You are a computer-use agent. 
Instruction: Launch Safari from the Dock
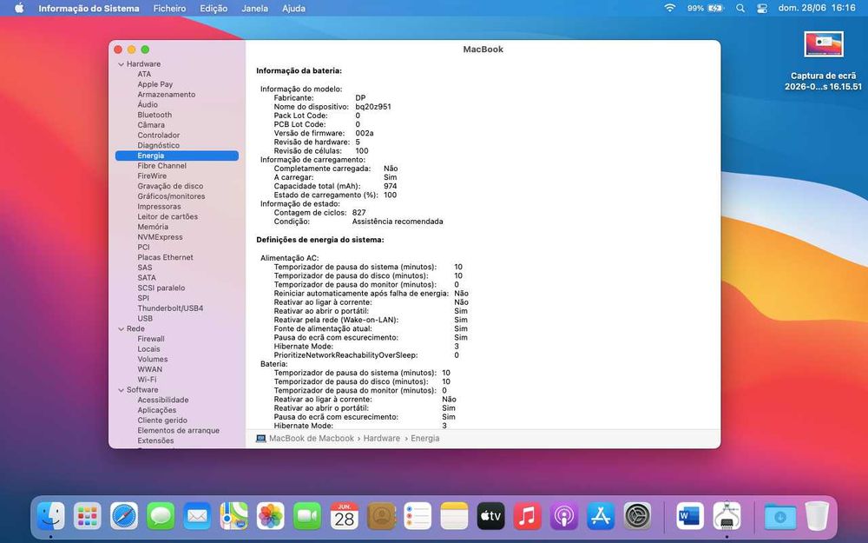pyautogui.click(x=124, y=516)
